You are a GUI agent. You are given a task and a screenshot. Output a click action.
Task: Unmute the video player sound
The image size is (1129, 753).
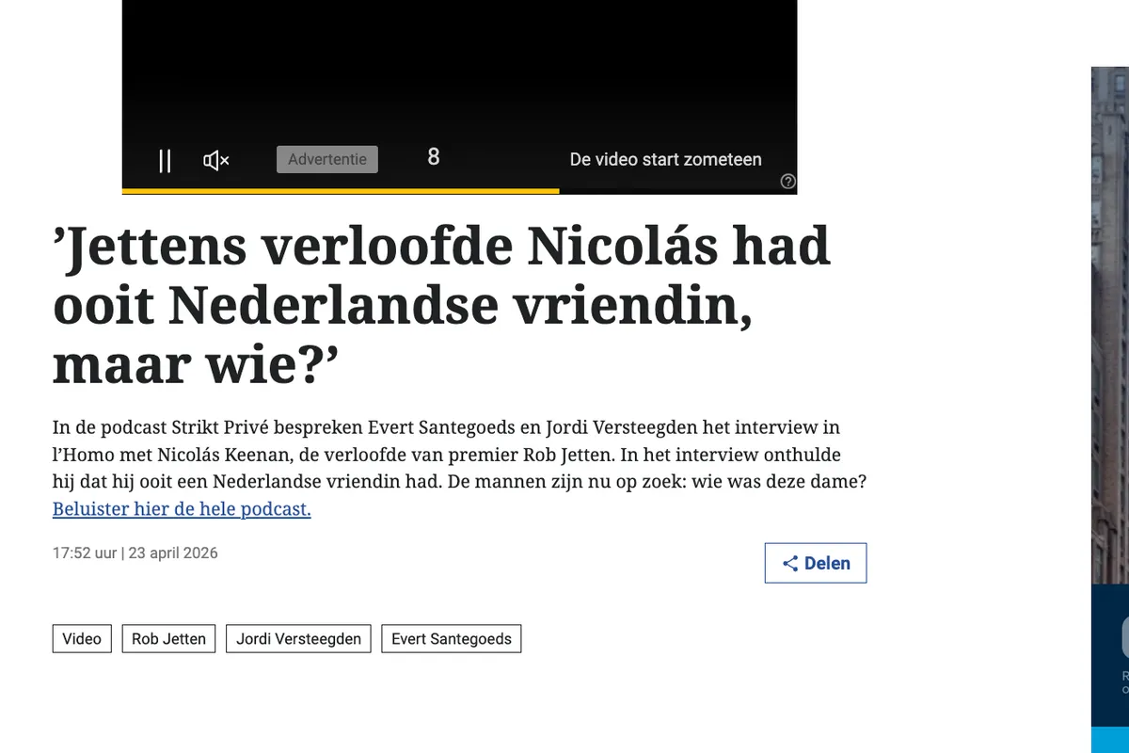[216, 161]
